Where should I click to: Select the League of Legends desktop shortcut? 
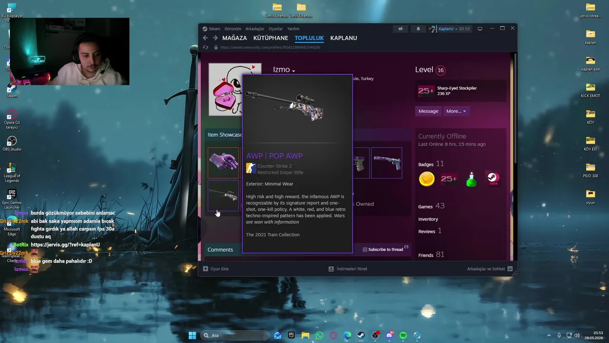[x=12, y=172]
